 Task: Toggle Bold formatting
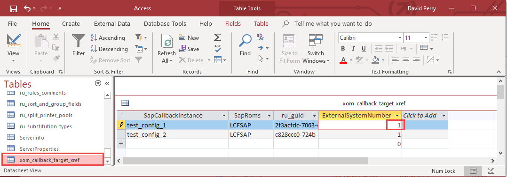coord(343,49)
